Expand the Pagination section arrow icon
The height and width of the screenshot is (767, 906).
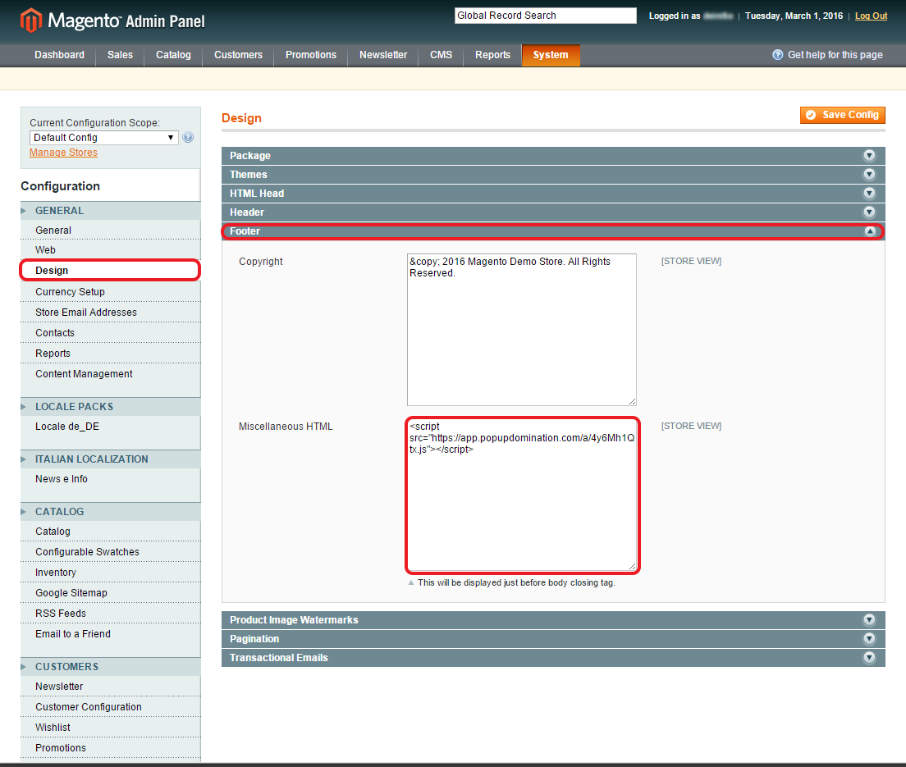[869, 639]
